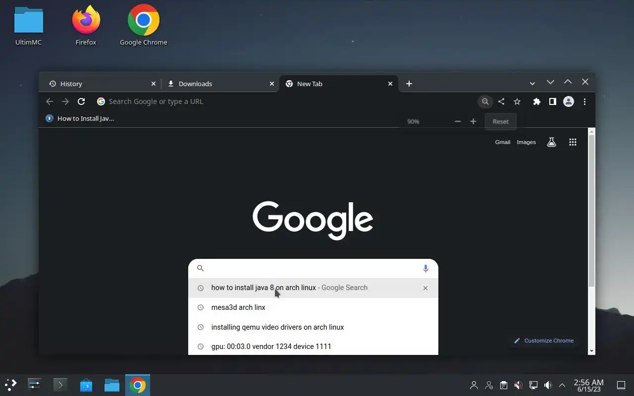
Task: Start voice search with microphone
Action: tap(425, 268)
